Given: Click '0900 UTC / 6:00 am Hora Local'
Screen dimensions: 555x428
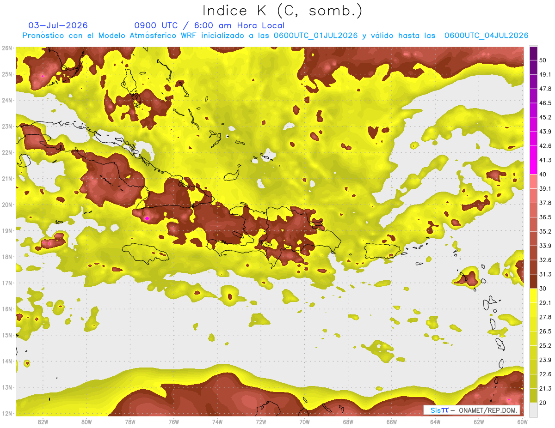Looking at the screenshot, I should [x=209, y=25].
